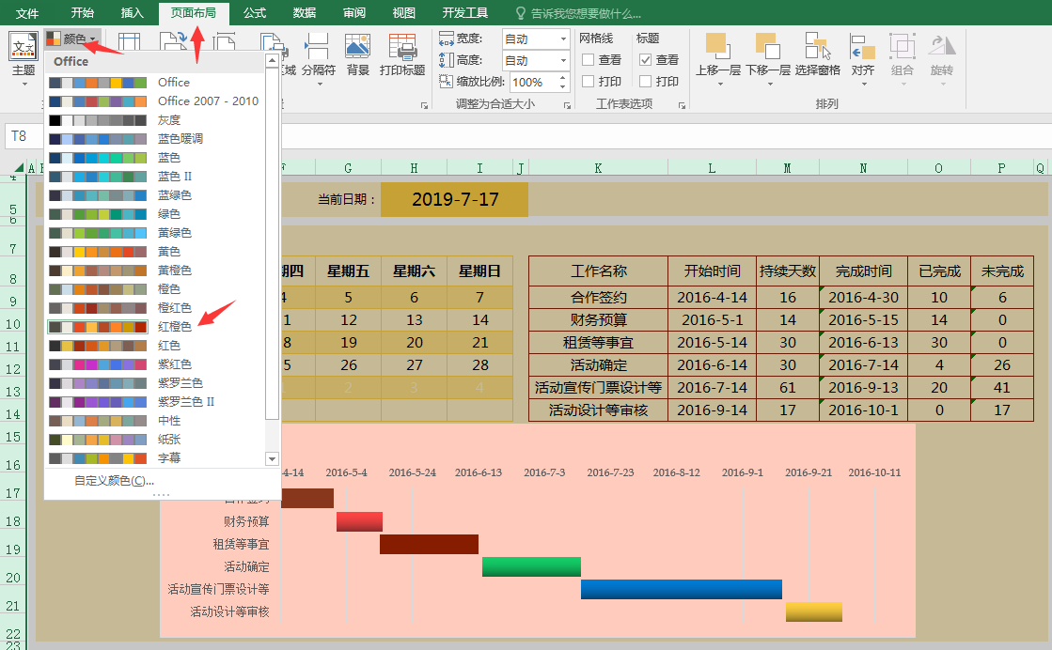This screenshot has height=650, width=1052.
Task: Click color list scroll down arrow
Action: [x=272, y=459]
